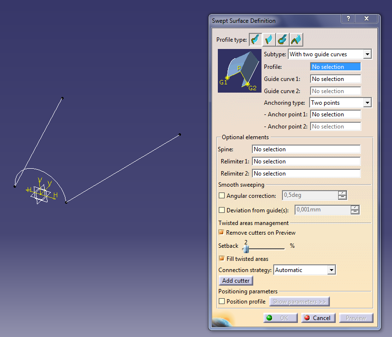Select the Conic profile type icon

point(295,39)
